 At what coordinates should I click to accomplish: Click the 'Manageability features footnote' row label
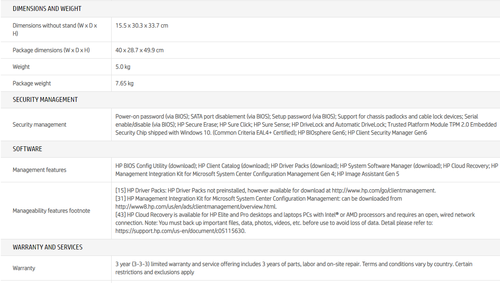[x=51, y=211]
